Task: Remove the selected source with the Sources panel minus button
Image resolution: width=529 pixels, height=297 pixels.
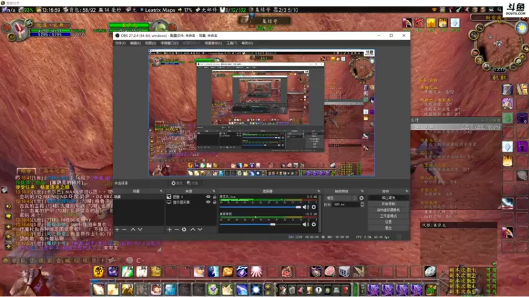Action: (177, 229)
